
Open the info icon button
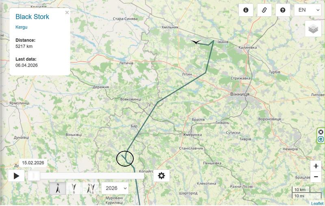(x=246, y=10)
